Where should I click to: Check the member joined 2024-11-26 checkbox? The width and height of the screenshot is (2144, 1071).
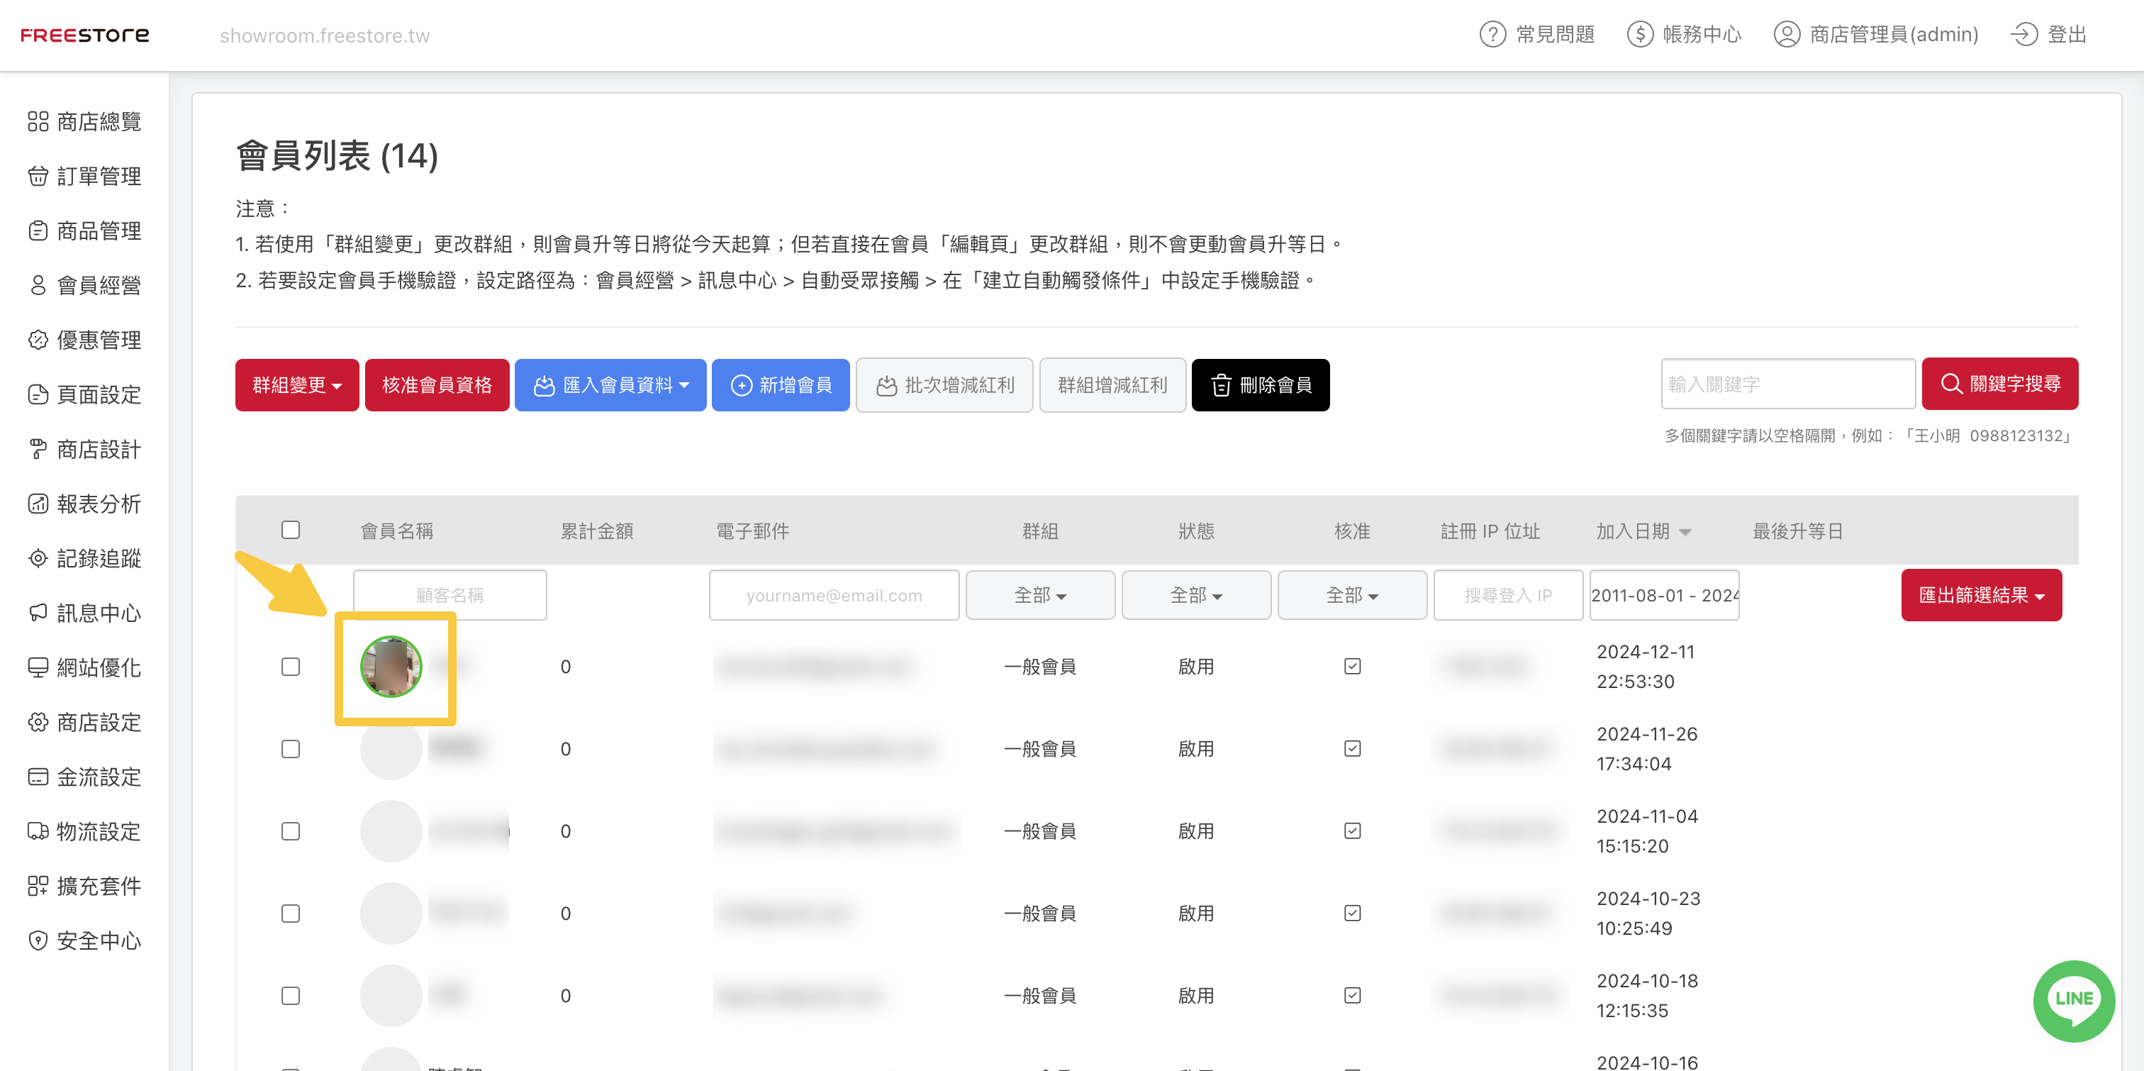[x=291, y=750]
